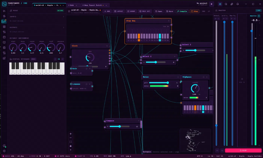Open the ADD node menu
This screenshot has width=263, height=158.
[107, 11]
